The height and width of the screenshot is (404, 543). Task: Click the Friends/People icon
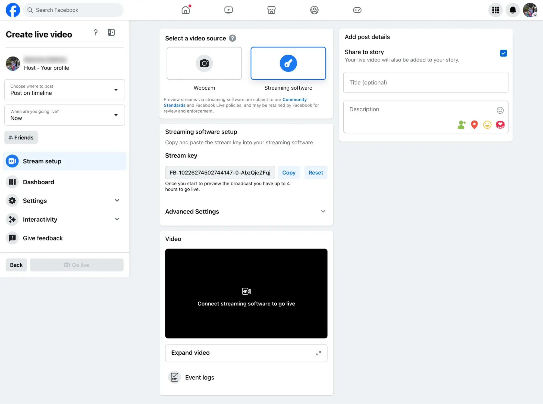pyautogui.click(x=314, y=10)
